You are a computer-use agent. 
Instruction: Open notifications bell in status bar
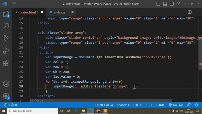point(196,105)
